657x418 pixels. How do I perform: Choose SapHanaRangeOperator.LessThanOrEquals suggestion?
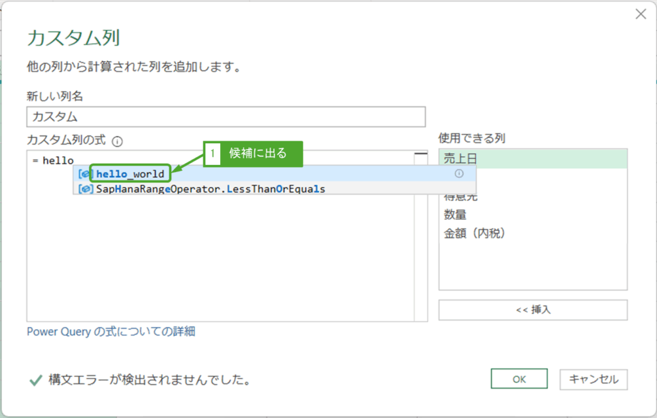(210, 189)
